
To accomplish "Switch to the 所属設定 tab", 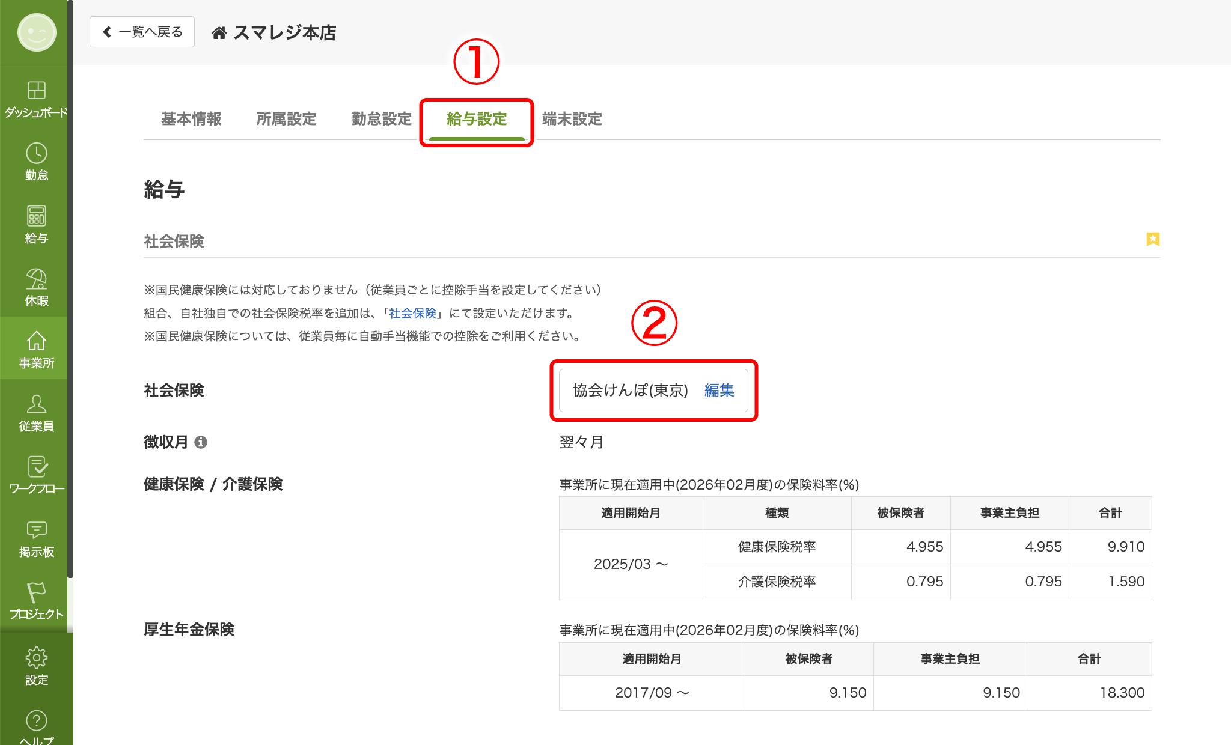I will coord(286,119).
